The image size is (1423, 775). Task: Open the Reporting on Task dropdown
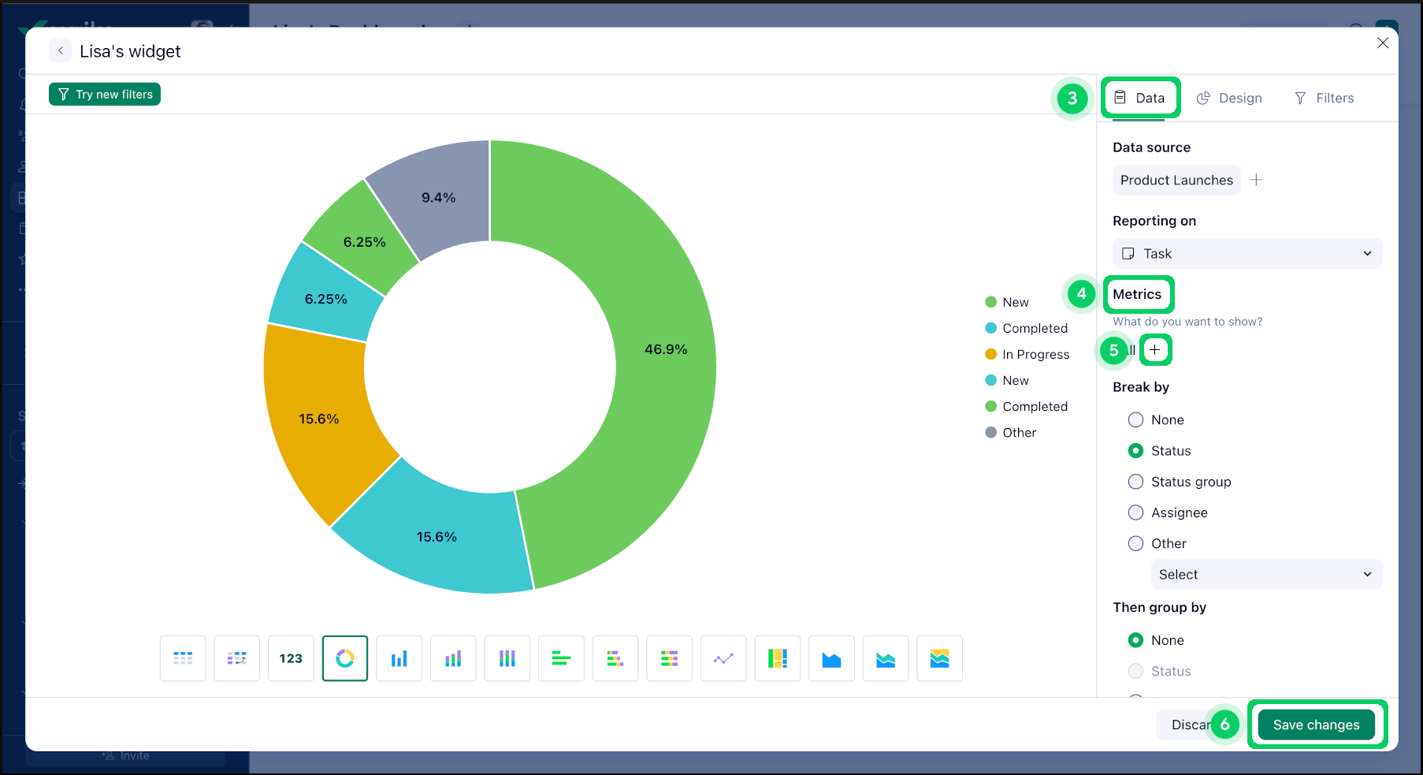(x=1247, y=253)
